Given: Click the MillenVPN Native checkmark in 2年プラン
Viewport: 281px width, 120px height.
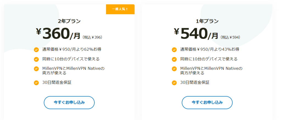Looking at the screenshot, I should [36, 68].
